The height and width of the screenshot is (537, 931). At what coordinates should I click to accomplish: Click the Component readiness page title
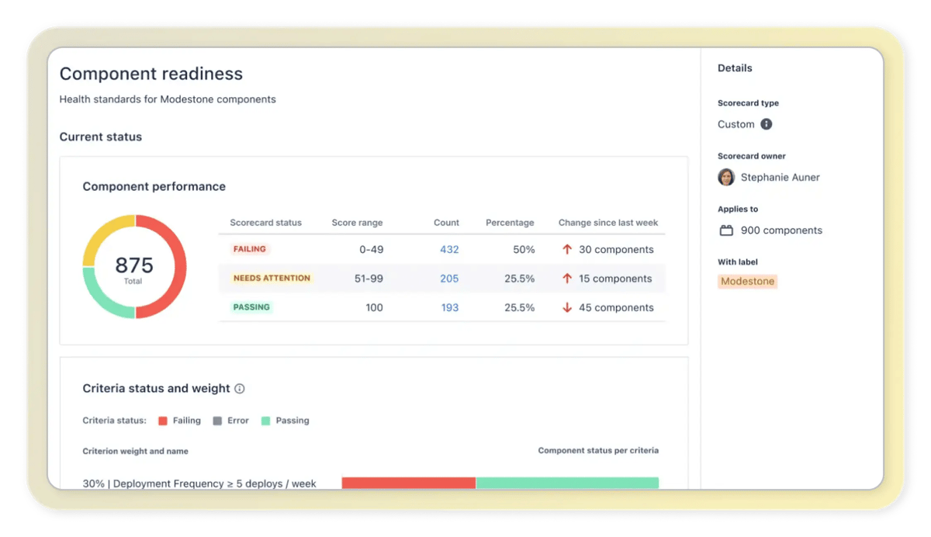pyautogui.click(x=151, y=74)
